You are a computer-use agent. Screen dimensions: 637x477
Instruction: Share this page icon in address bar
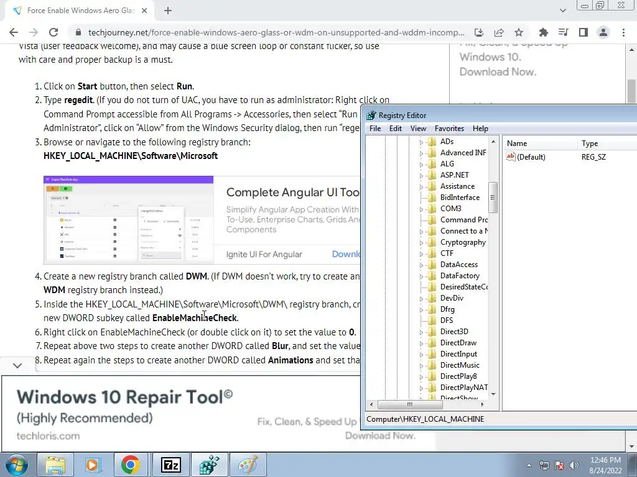tap(499, 32)
